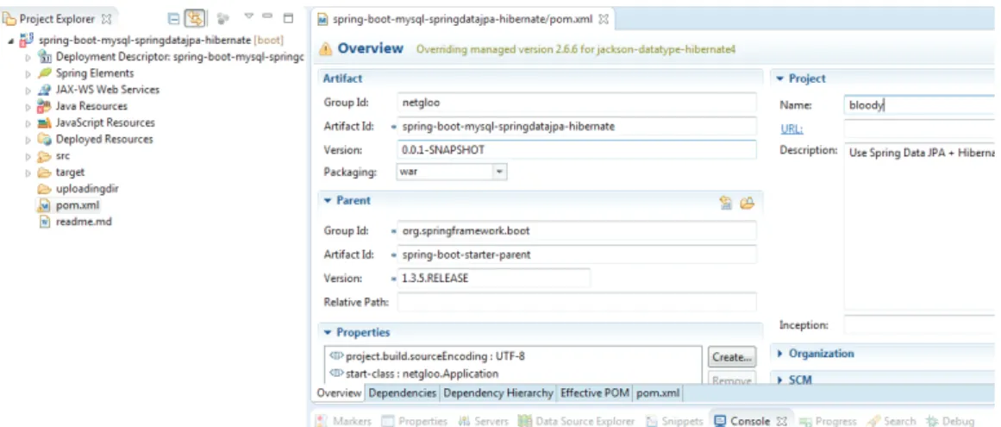The image size is (1001, 427).
Task: Expand the target folder arrow
Action: pos(28,173)
